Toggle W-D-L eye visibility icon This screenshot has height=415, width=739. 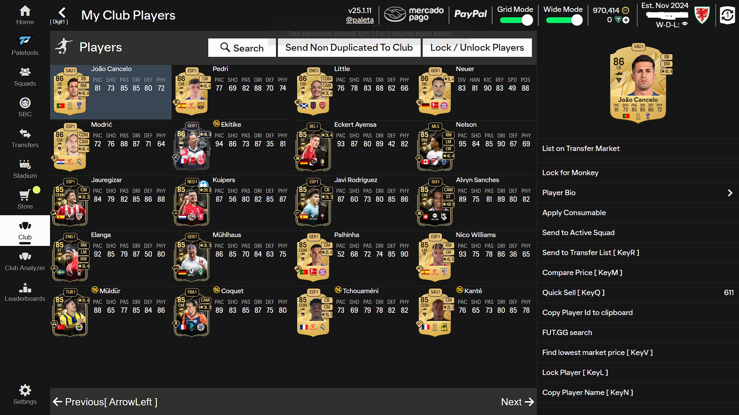[x=685, y=24]
